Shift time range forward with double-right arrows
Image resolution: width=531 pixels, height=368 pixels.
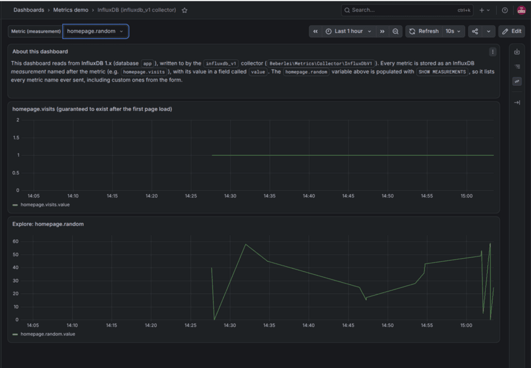click(x=382, y=31)
